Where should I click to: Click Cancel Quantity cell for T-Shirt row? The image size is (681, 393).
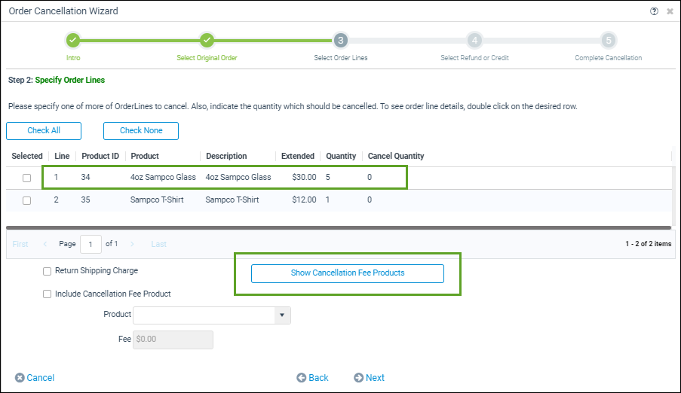[x=370, y=200]
